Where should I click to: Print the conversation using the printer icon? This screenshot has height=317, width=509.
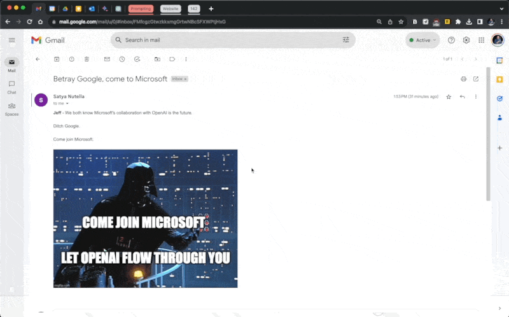(x=463, y=79)
